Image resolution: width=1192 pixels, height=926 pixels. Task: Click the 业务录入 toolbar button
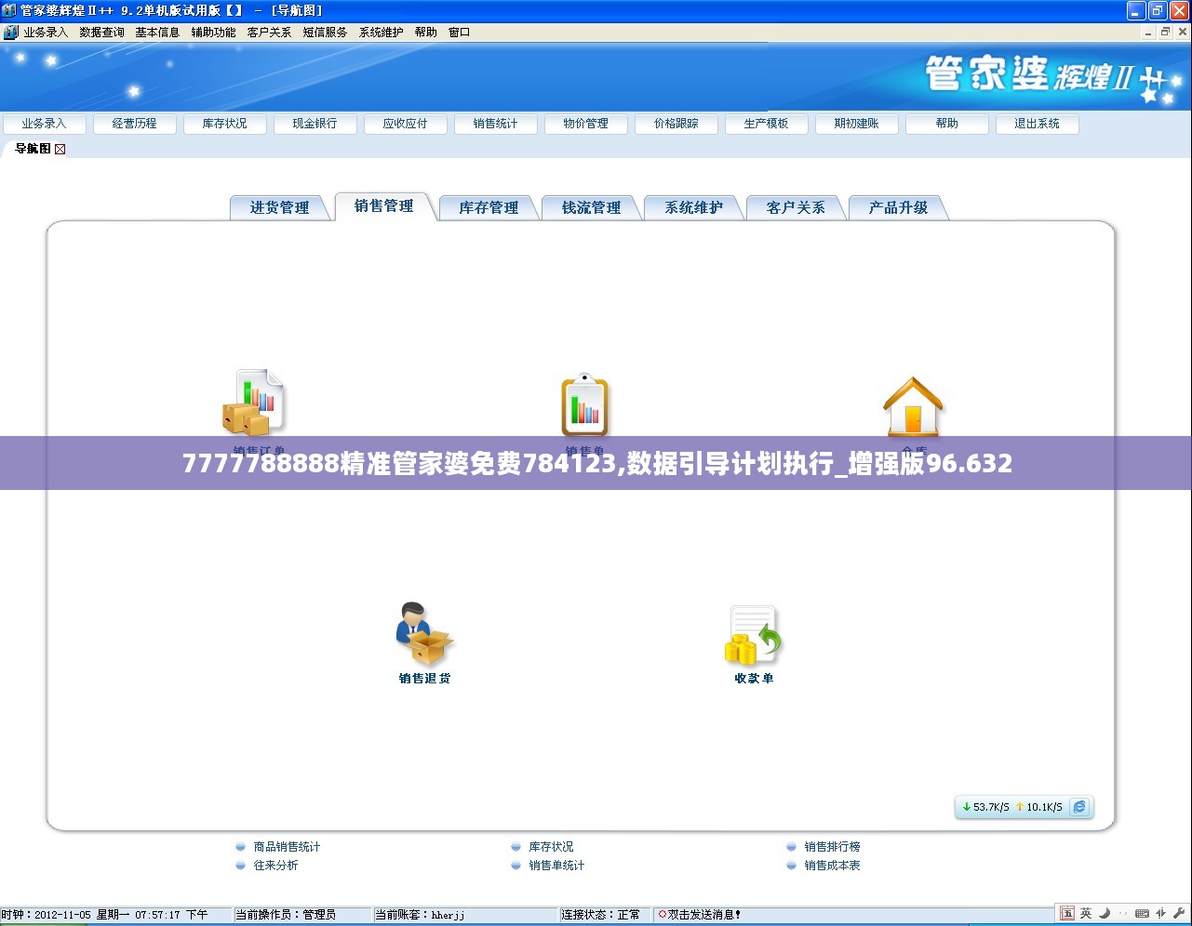(45, 124)
